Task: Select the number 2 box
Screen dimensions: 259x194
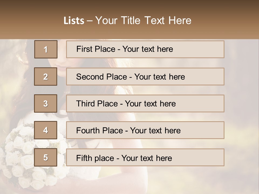Action: coord(46,77)
